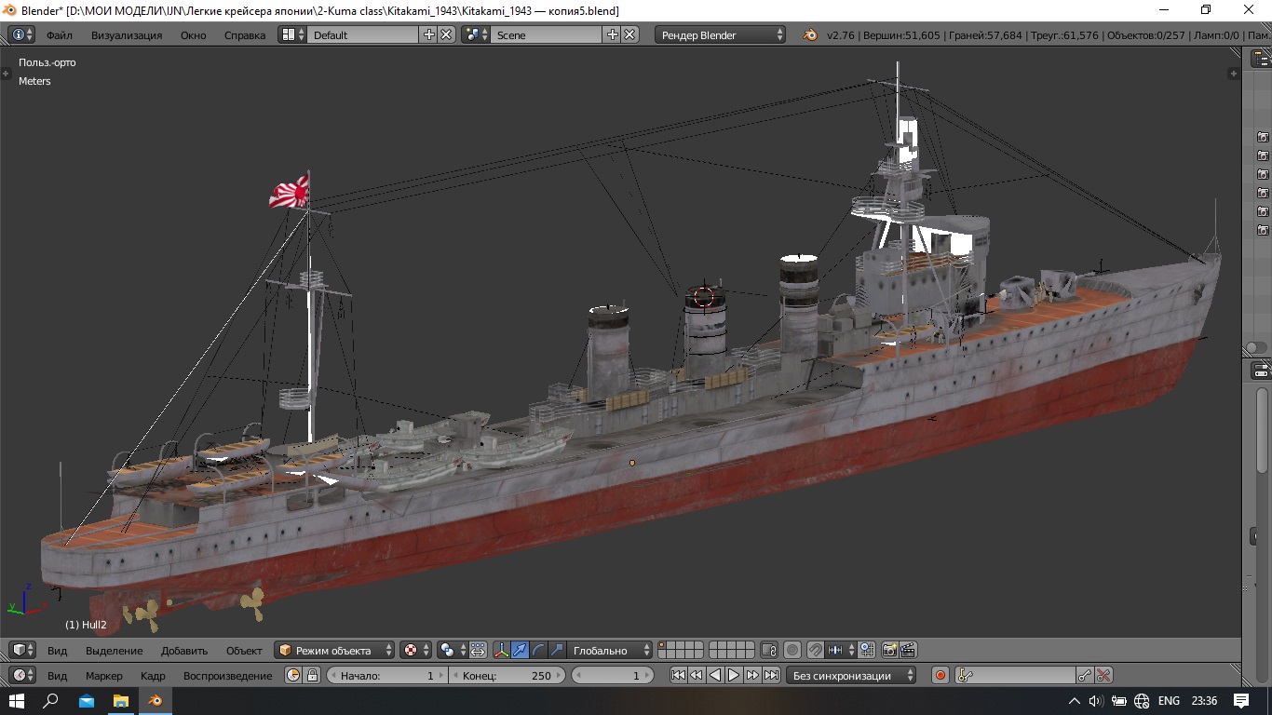Click the Blender logo in the info header

click(x=810, y=34)
